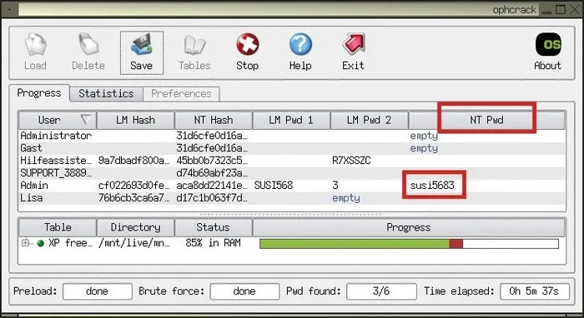This screenshot has width=584, height=318.
Task: Click the /mnt/live/mn.. directory cell
Action: 134,243
